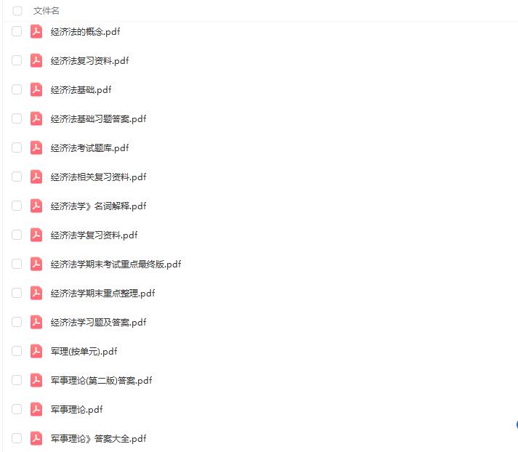Check the box for 经济法复习资料.pdf
Image resolution: width=518 pixels, height=452 pixels.
(17, 61)
